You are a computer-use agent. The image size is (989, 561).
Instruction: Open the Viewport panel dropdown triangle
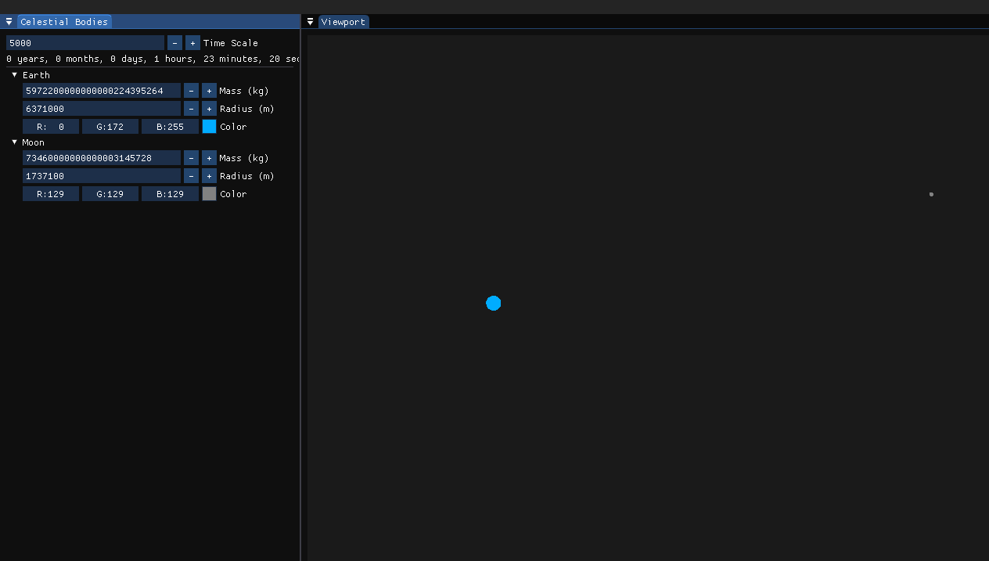310,22
